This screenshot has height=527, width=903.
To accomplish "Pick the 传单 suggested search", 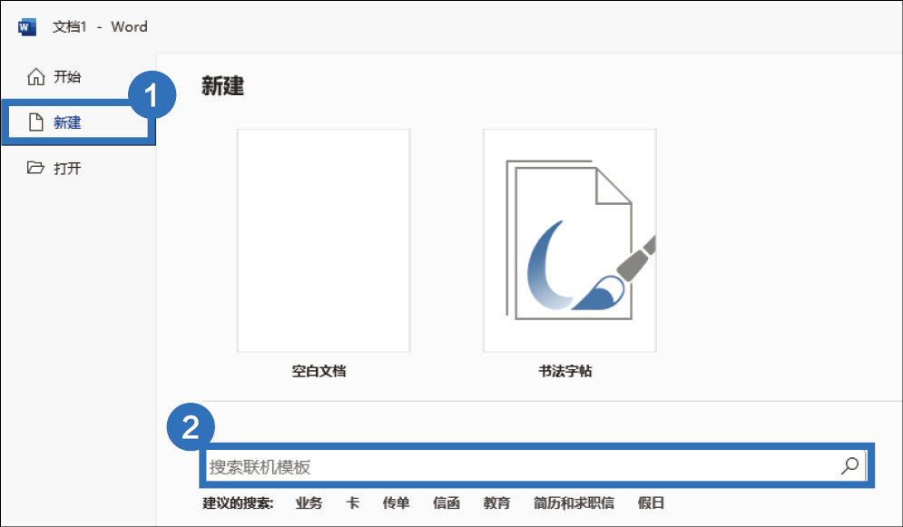I will pyautogui.click(x=396, y=503).
